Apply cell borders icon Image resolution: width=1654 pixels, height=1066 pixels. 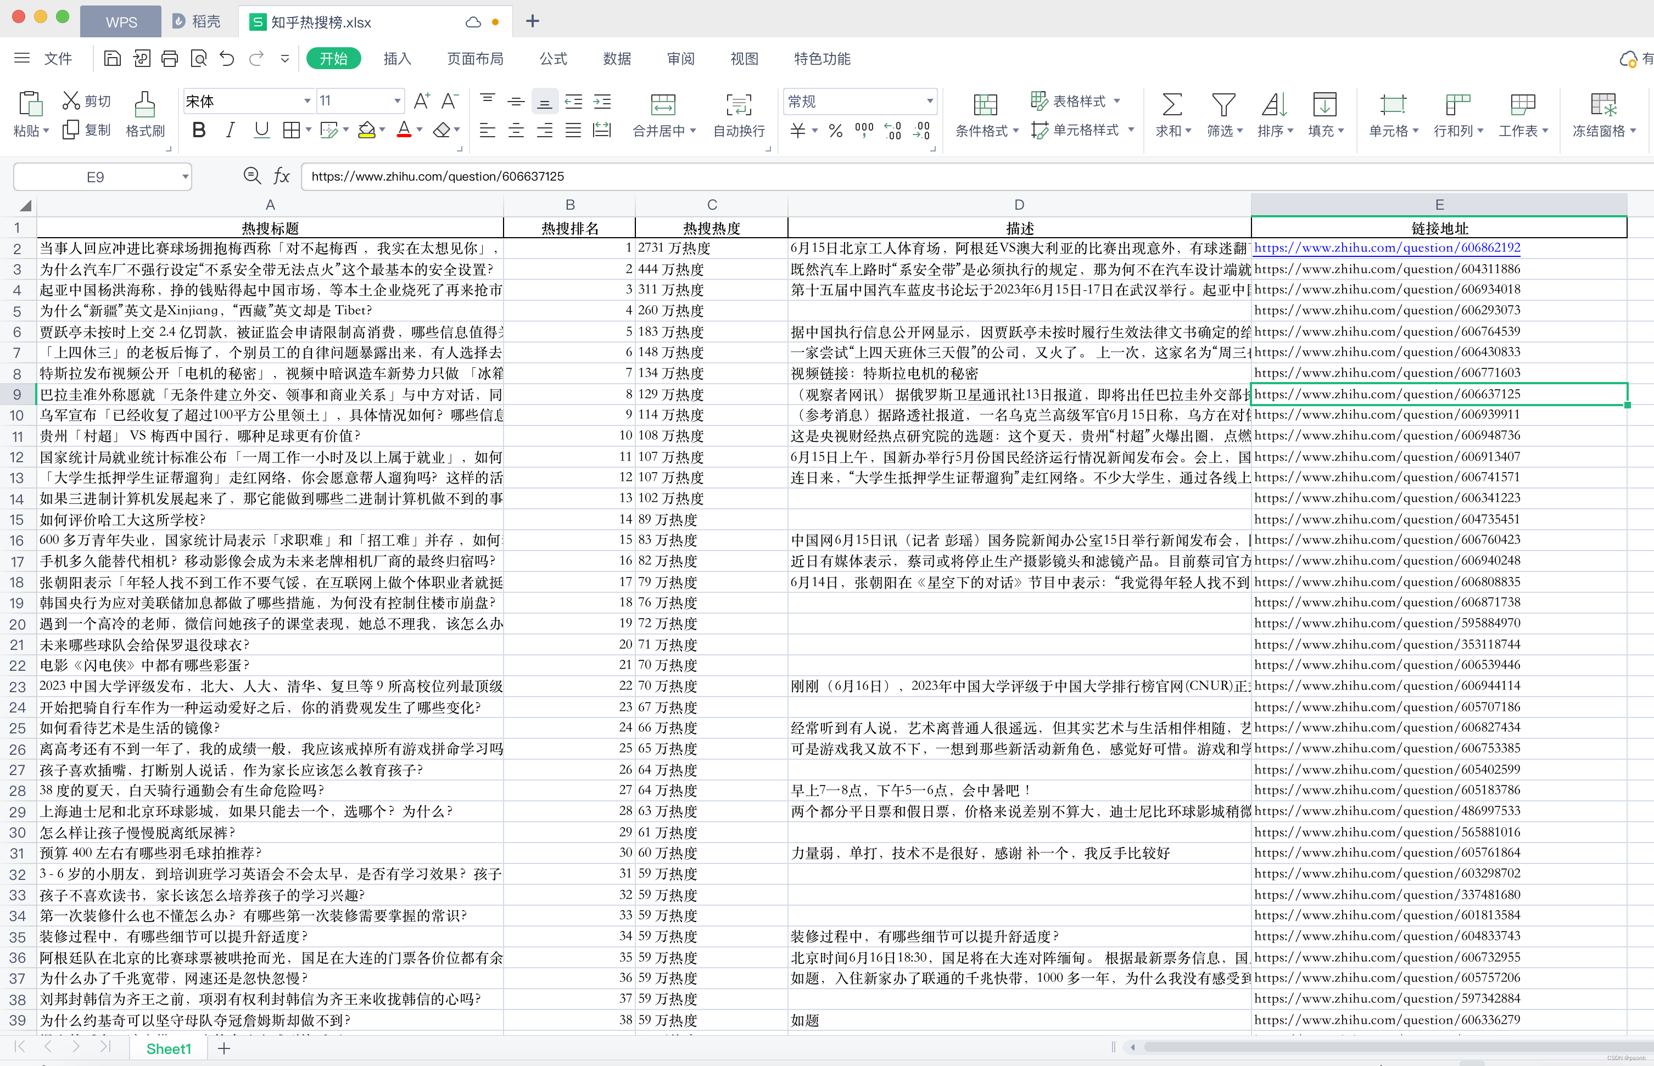(x=292, y=130)
